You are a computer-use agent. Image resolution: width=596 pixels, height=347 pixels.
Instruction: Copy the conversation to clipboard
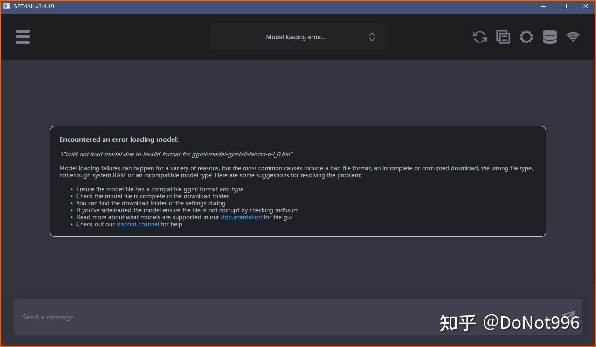point(503,37)
